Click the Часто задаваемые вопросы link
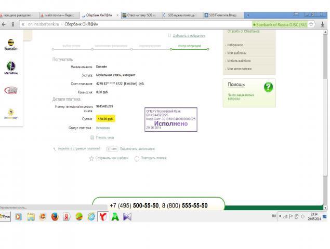Viewport: 330px width, 249px height. [x=241, y=97]
